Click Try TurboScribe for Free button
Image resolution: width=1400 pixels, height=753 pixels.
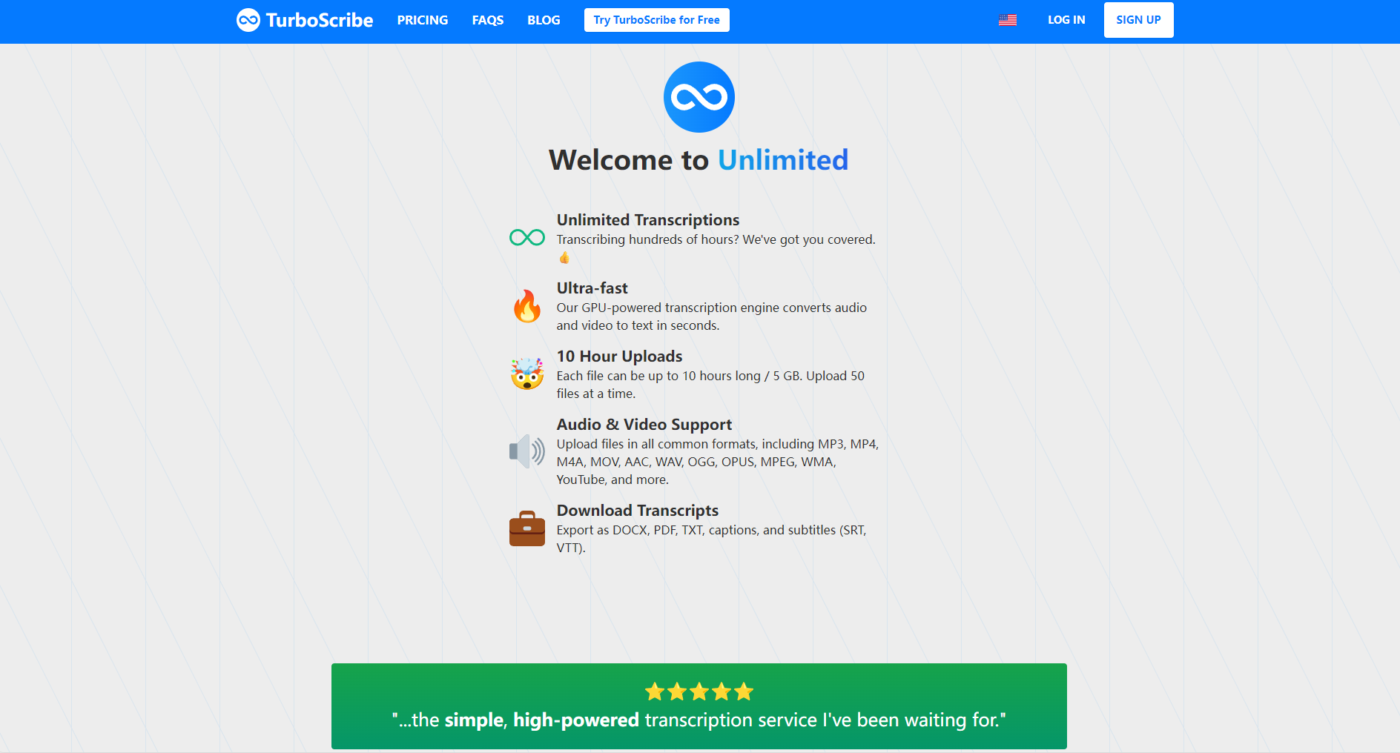click(x=657, y=20)
